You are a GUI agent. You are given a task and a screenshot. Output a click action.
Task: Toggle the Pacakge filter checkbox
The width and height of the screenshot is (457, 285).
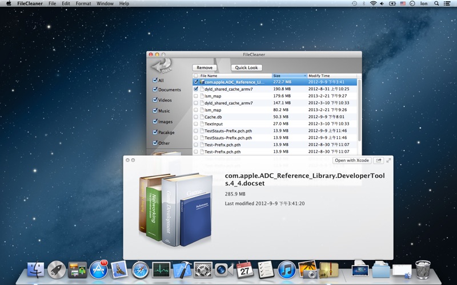click(155, 132)
